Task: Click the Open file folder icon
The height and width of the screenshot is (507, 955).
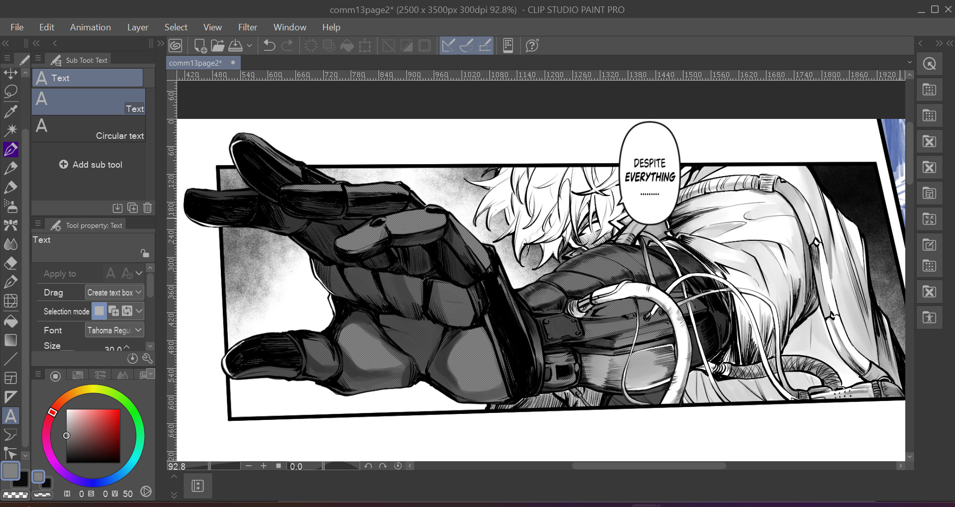Action: pyautogui.click(x=217, y=46)
